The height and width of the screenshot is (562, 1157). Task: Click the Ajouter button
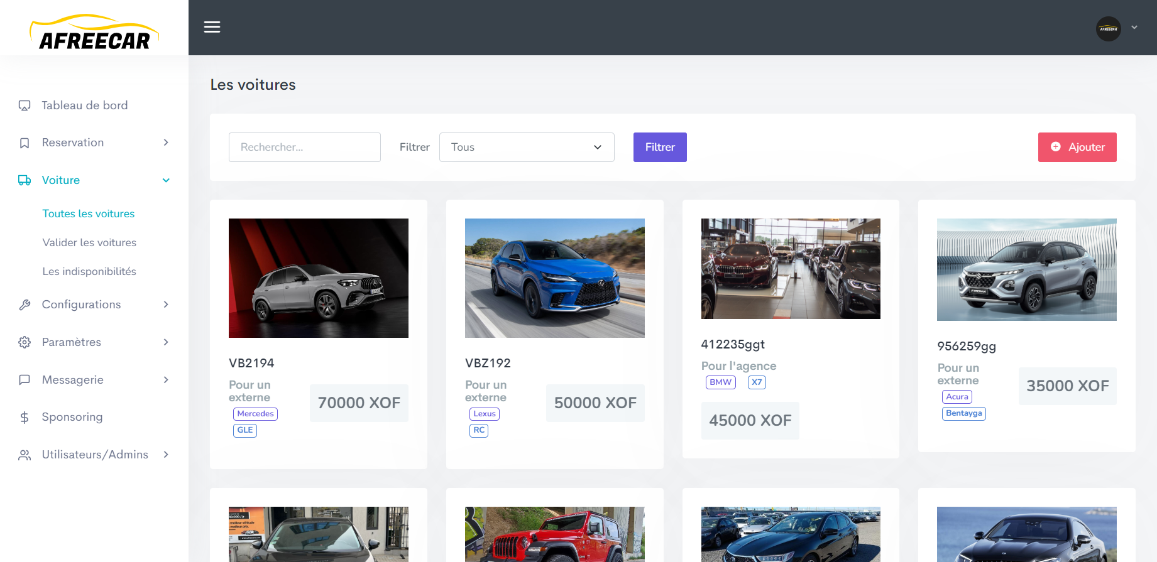tap(1077, 147)
